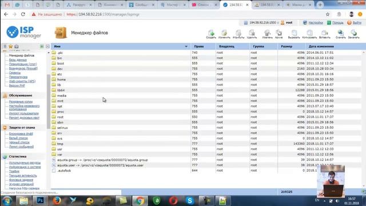Select the var folder row
Image resolution: width=366 pixels, height=206 pixels.
pos(206,154)
